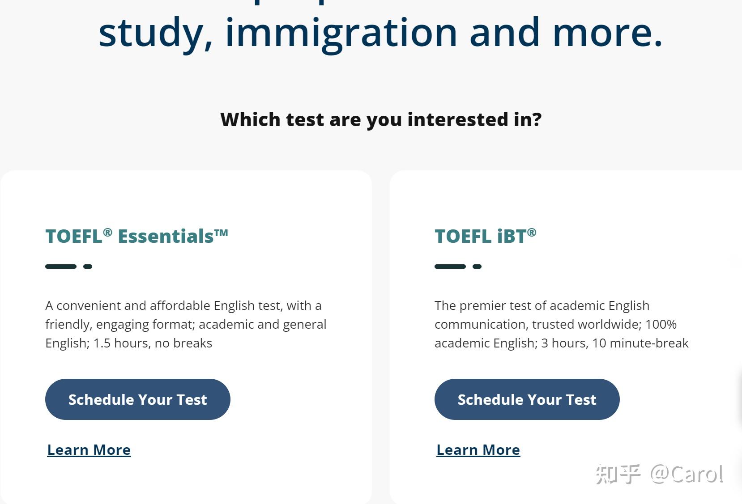Click the Essentials test description text
The image size is (742, 504).
pos(186,324)
